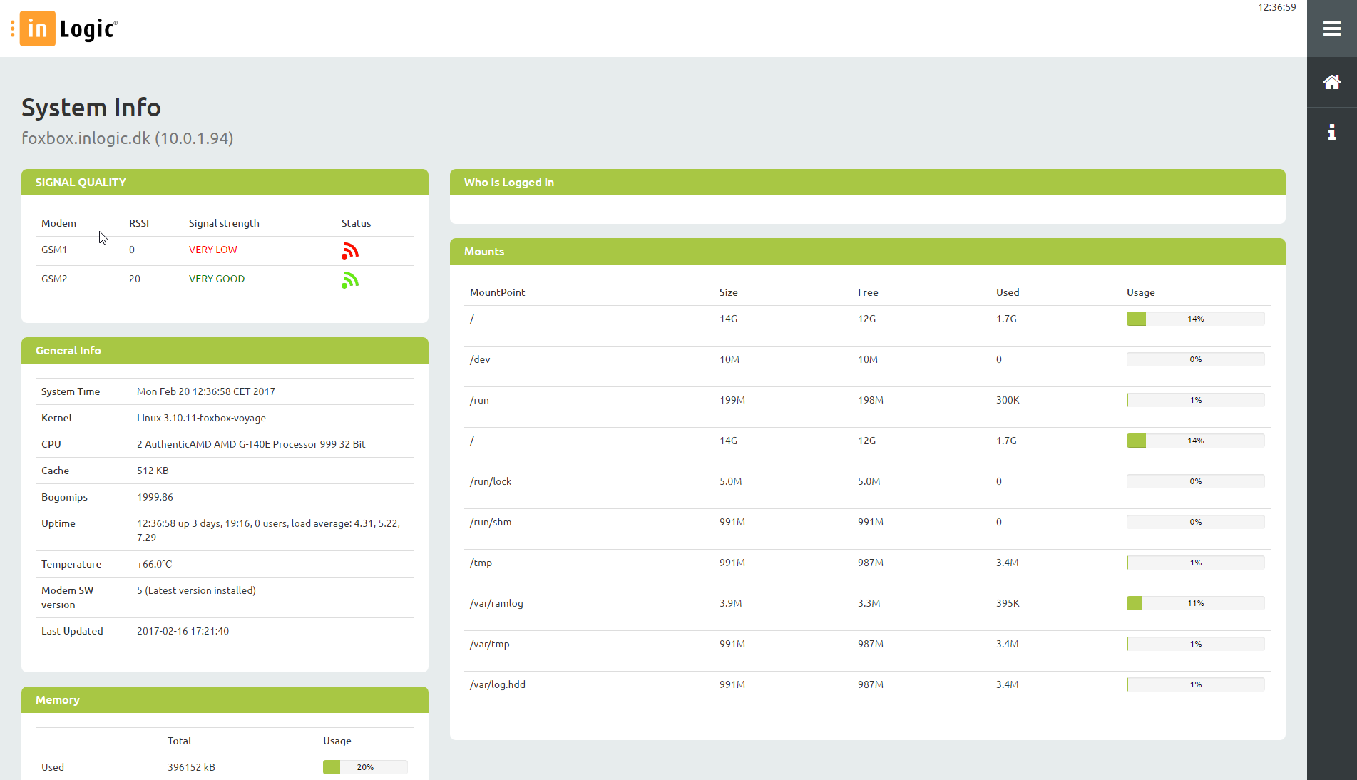Click the inLogic logo
1357x780 pixels.
coord(69,29)
